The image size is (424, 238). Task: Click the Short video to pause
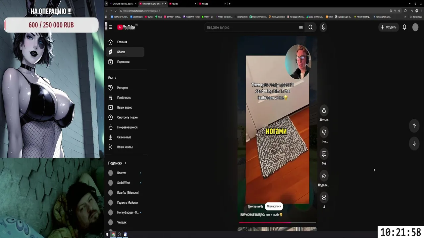[277, 130]
